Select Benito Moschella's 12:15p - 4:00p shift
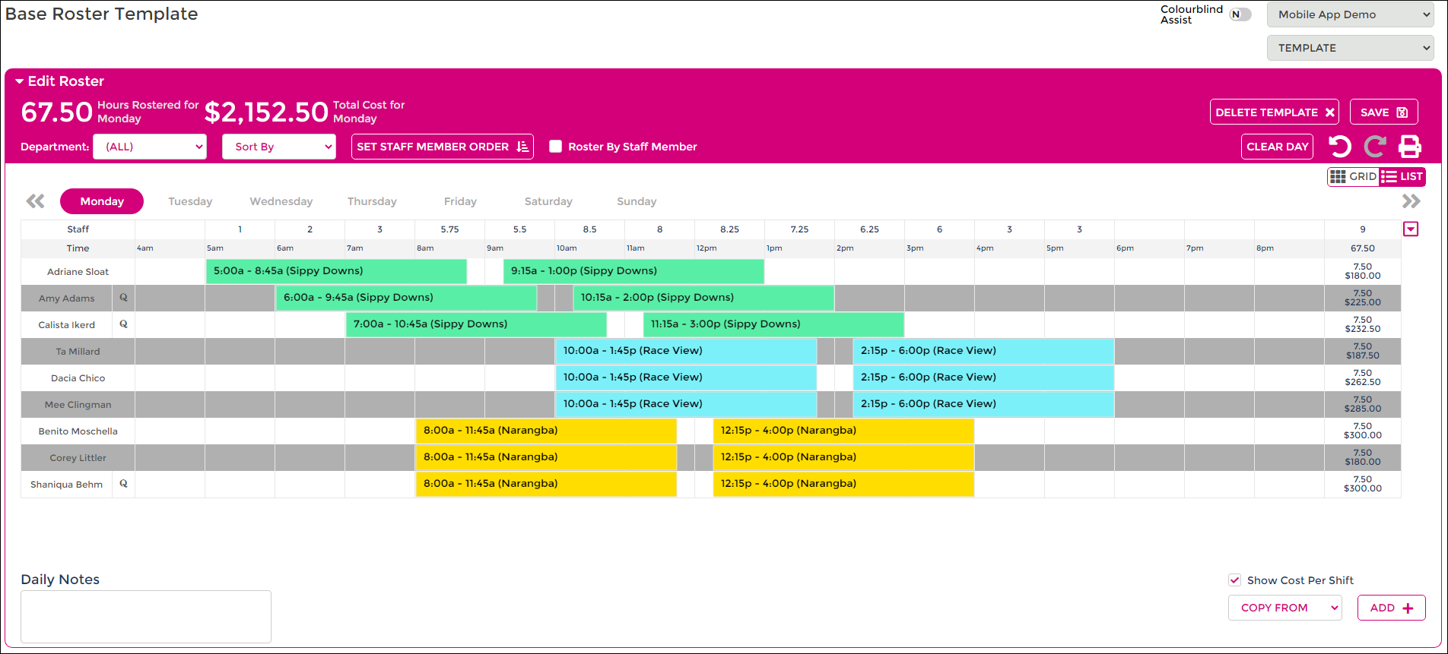1448x654 pixels. (x=843, y=431)
